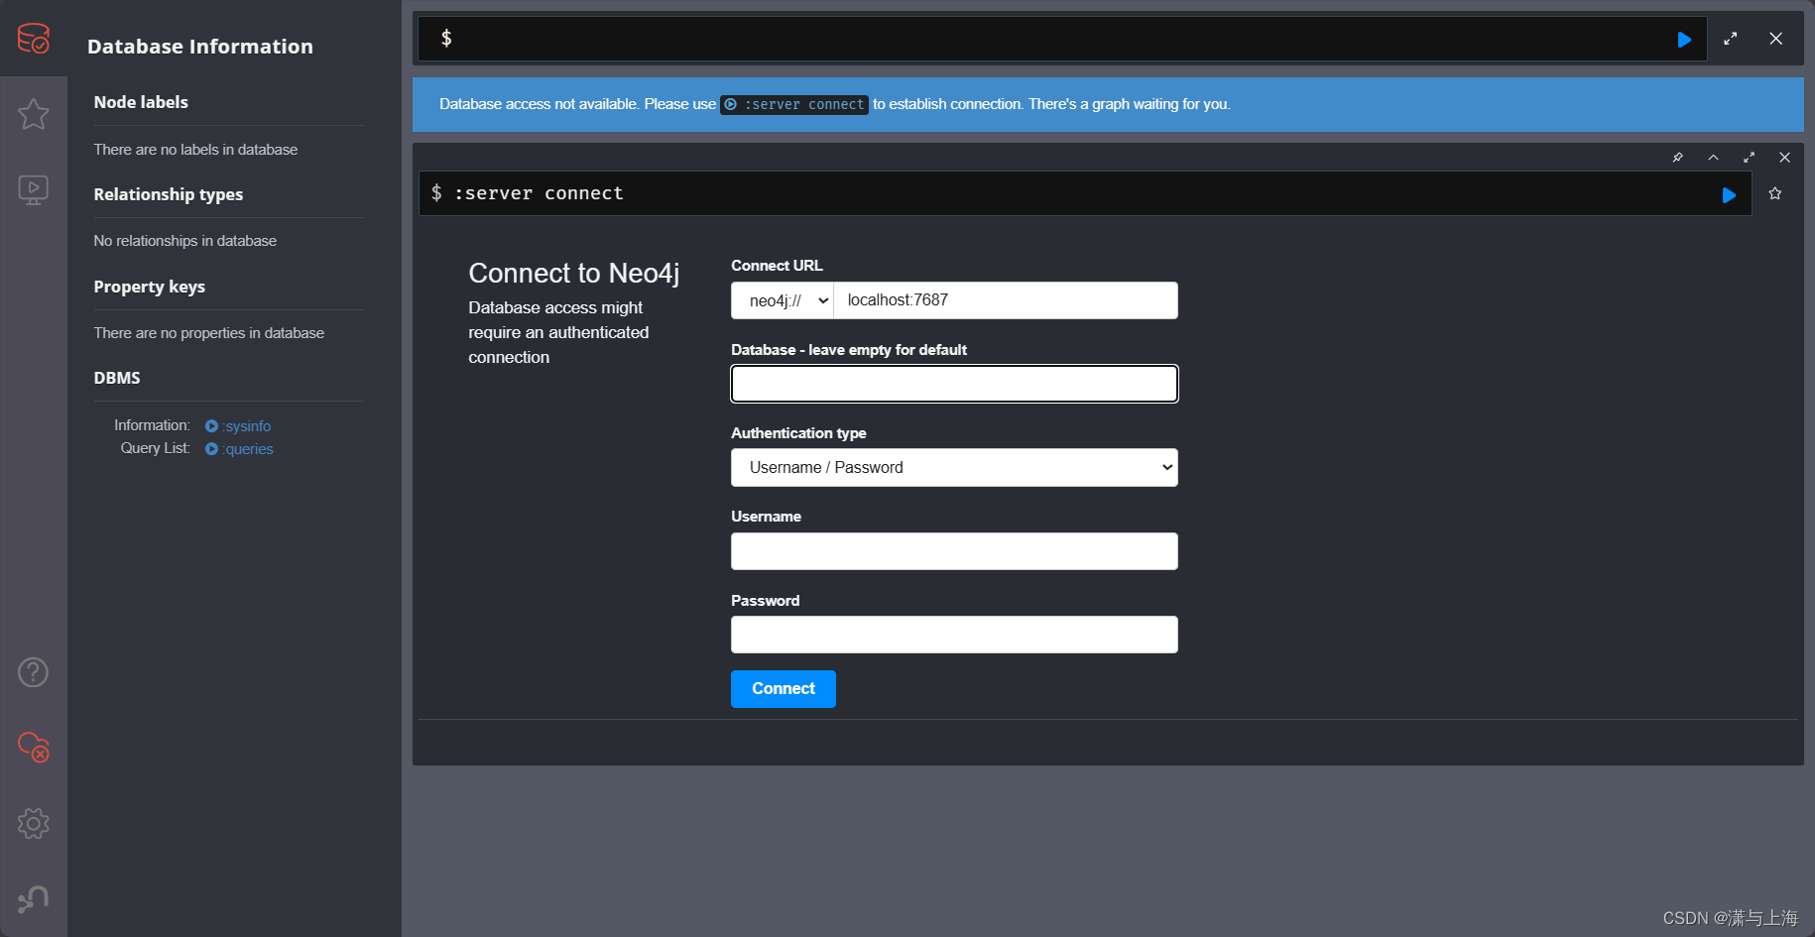Open the About Neo4j sidebar icon
1815x937 pixels.
[34, 898]
